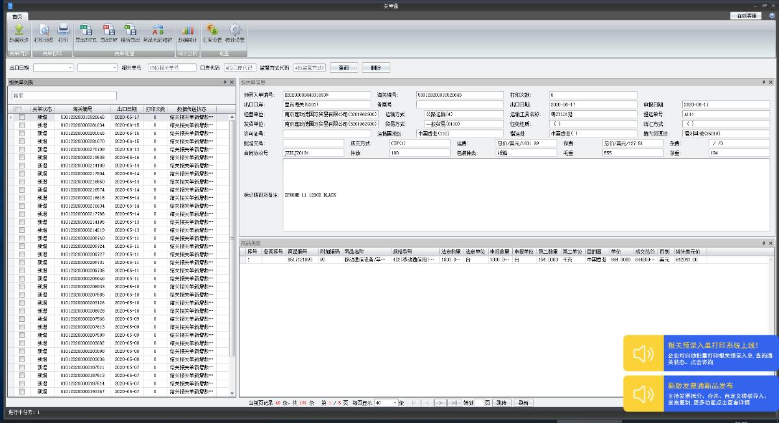Focus the 搜索 search box in list
This screenshot has width=779, height=423.
pyautogui.click(x=63, y=95)
